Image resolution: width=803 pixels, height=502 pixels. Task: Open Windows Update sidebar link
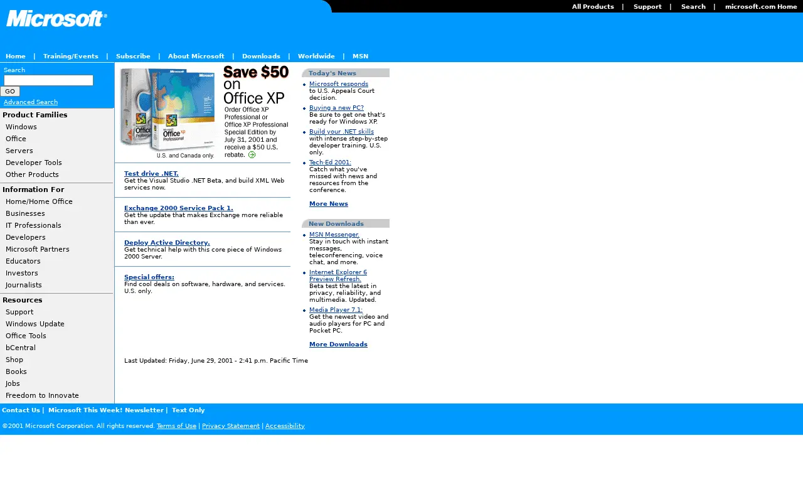35,324
